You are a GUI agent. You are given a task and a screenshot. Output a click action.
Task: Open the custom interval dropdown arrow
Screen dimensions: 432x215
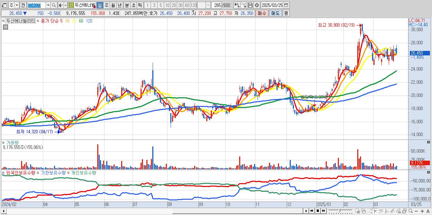[x=208, y=5]
